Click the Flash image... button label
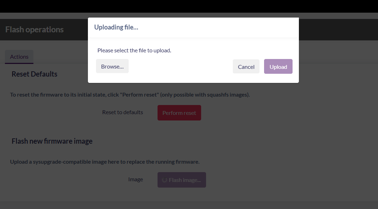This screenshot has height=209, width=378. (x=185, y=180)
